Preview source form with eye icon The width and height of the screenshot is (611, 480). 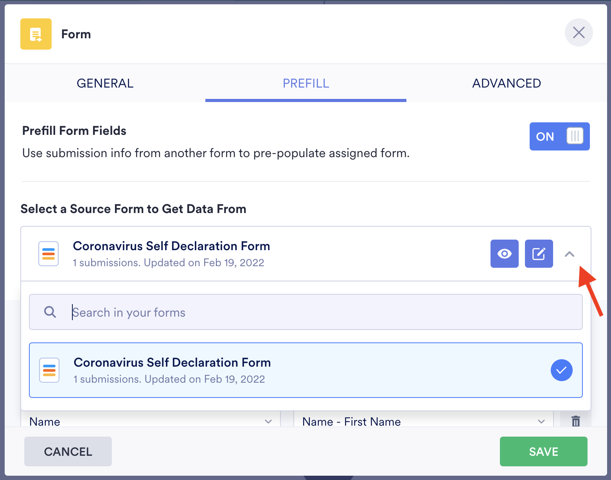pyautogui.click(x=504, y=254)
